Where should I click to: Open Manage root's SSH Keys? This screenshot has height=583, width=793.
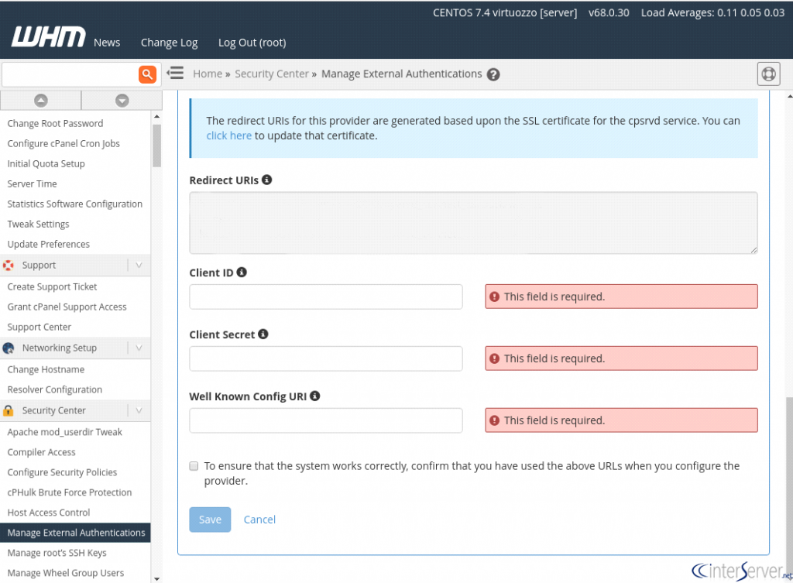coord(57,553)
